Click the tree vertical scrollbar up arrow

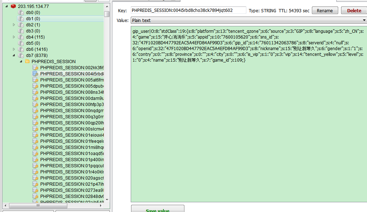point(107,6)
